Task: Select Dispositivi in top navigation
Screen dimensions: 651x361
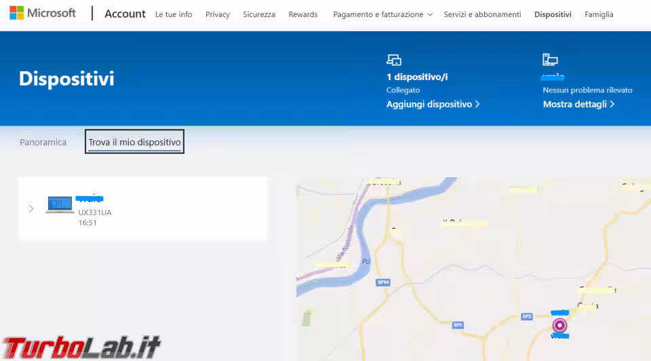Action: (x=553, y=14)
